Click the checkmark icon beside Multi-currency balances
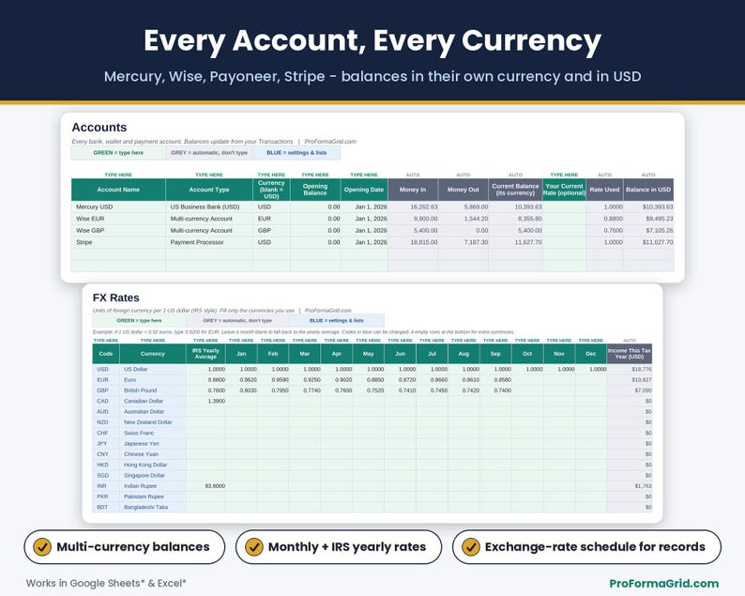Viewport: 745px width, 596px height. coord(42,547)
